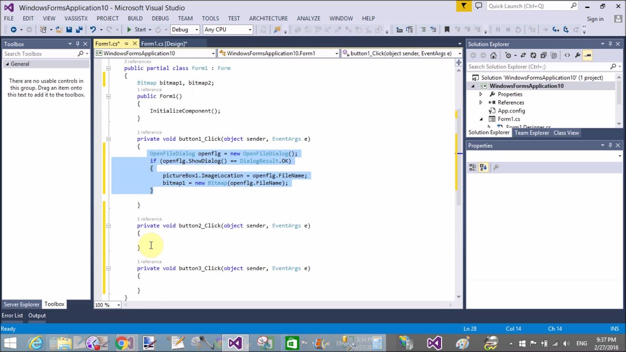Collapse the button2_Click method outline
Screen dimensions: 626x352
click(x=108, y=226)
